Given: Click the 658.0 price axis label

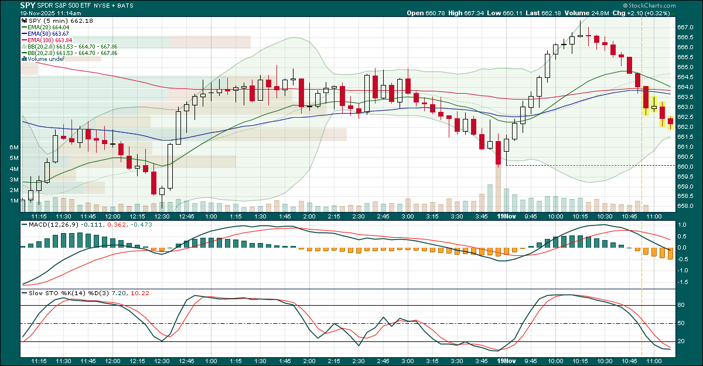Looking at the screenshot, I should (685, 206).
